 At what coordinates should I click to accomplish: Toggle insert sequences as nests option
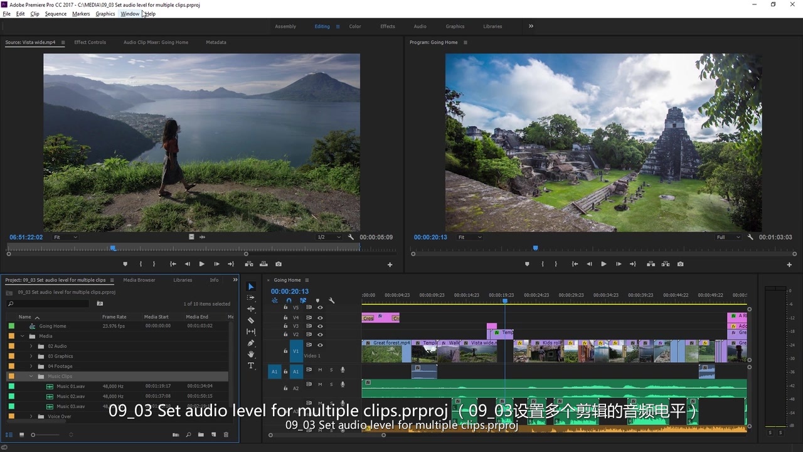point(275,301)
